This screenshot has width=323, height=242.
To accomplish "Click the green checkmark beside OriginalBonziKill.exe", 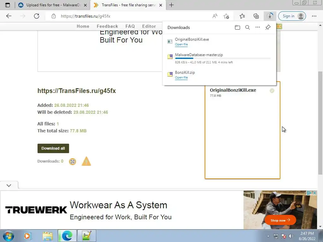I will point(272,90).
